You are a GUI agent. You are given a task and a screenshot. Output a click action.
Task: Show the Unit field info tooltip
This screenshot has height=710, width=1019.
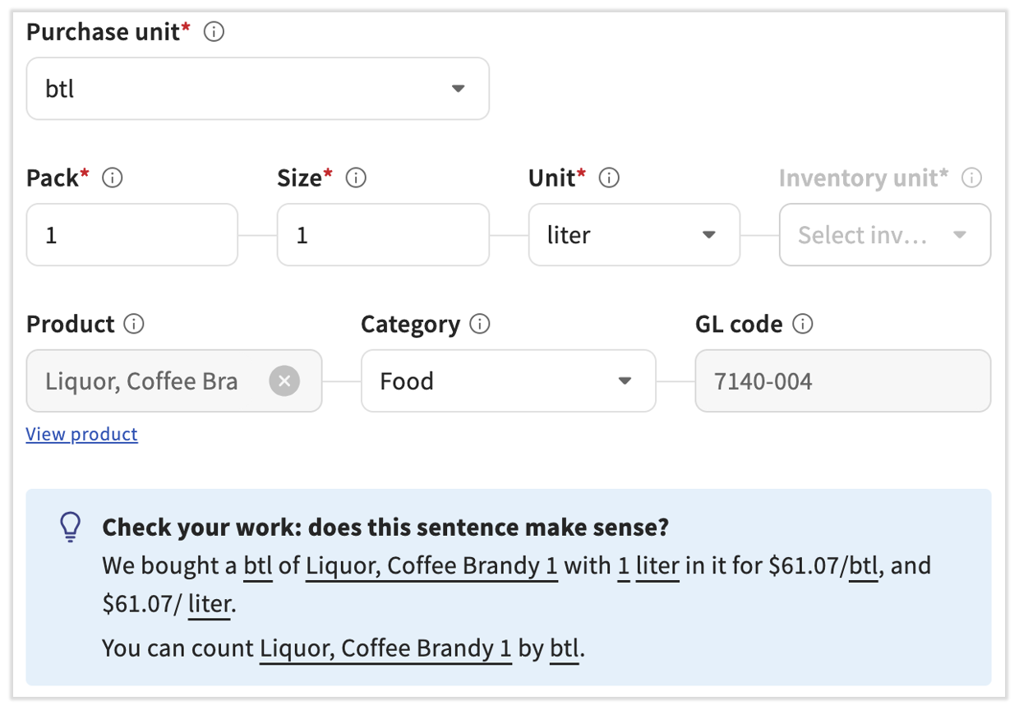tap(609, 177)
